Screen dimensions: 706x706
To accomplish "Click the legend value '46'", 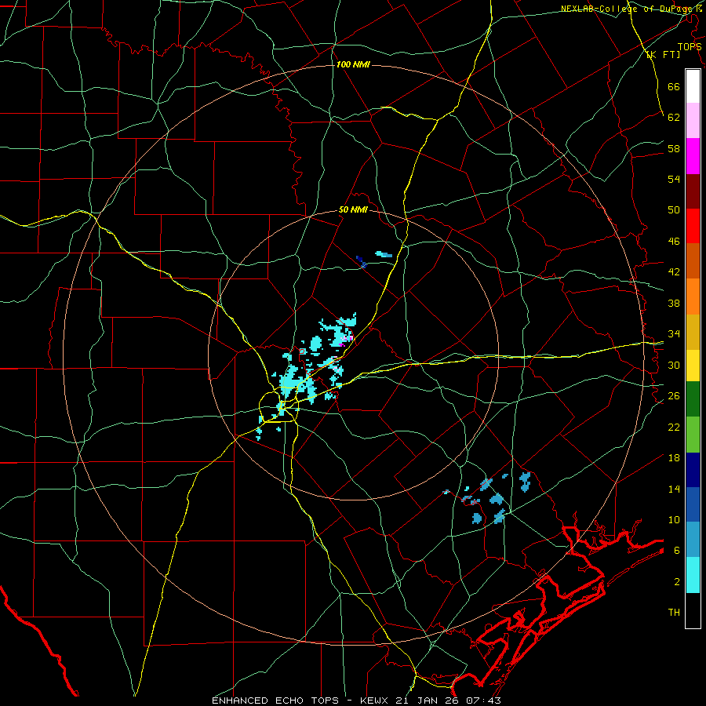I will pos(674,242).
